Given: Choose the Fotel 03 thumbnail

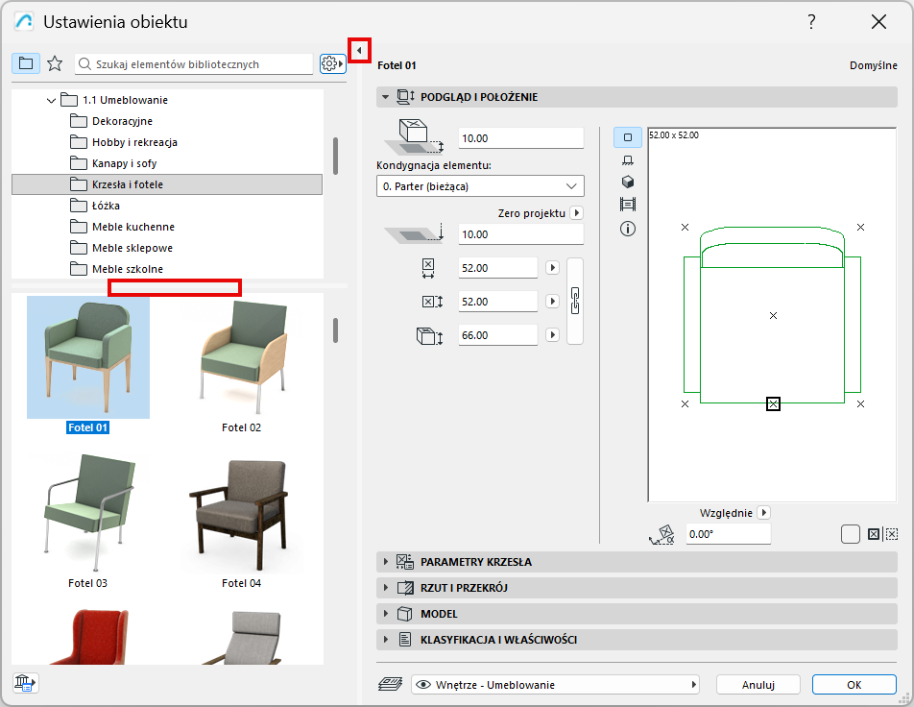Looking at the screenshot, I should pyautogui.click(x=88, y=512).
